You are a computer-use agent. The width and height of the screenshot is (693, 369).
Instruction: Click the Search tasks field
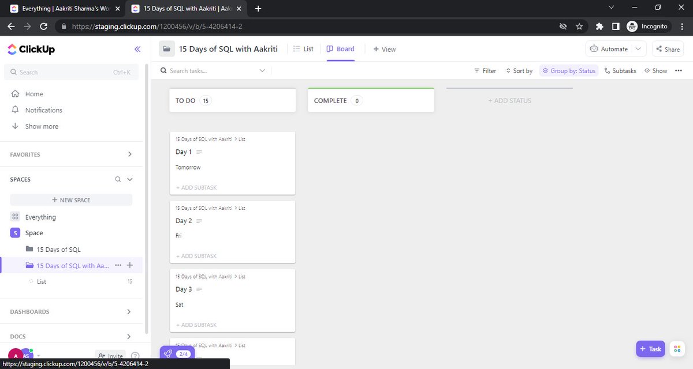[208, 71]
